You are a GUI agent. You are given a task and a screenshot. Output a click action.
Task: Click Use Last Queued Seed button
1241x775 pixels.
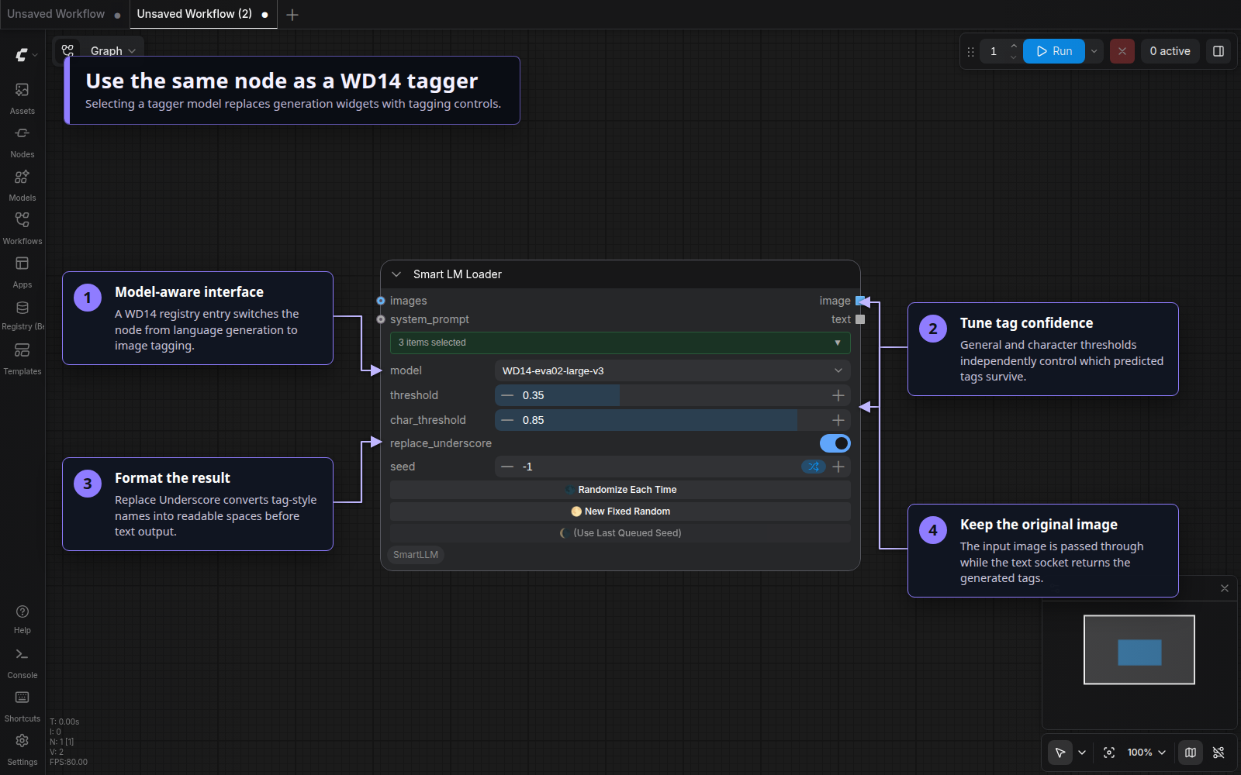[x=620, y=533]
